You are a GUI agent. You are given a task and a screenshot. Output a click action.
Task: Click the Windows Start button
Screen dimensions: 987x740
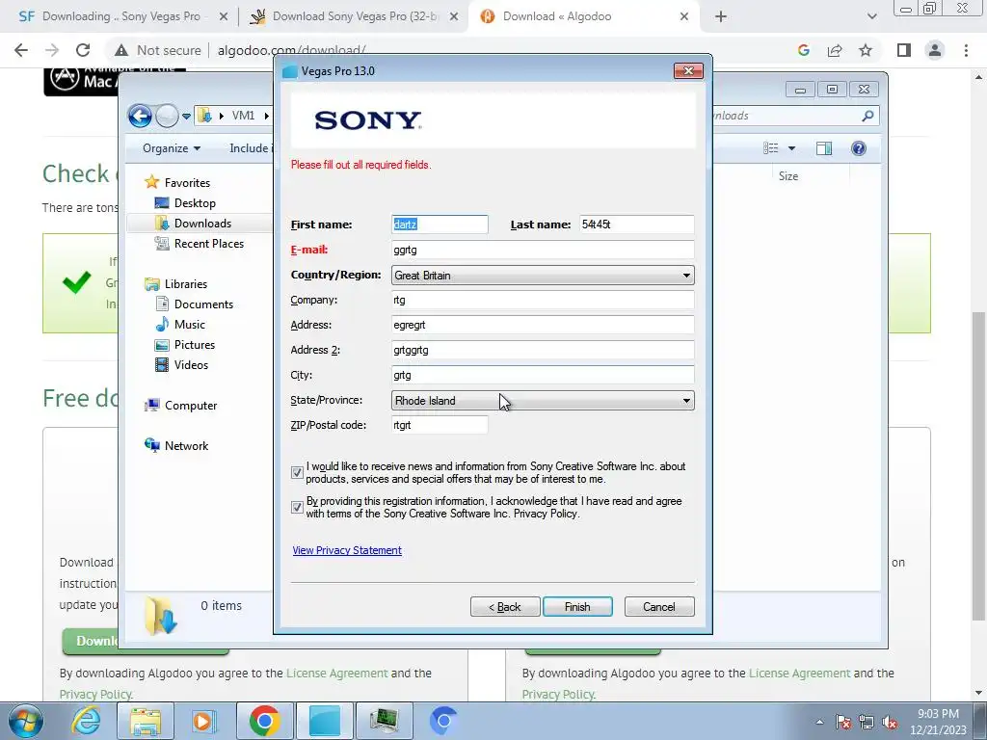click(x=24, y=721)
